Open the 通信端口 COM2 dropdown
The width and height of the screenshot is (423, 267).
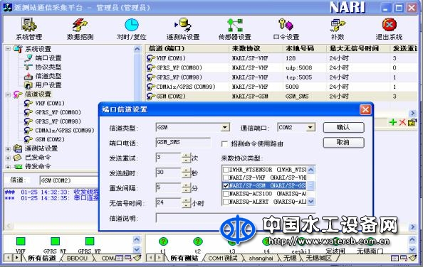tap(310, 127)
